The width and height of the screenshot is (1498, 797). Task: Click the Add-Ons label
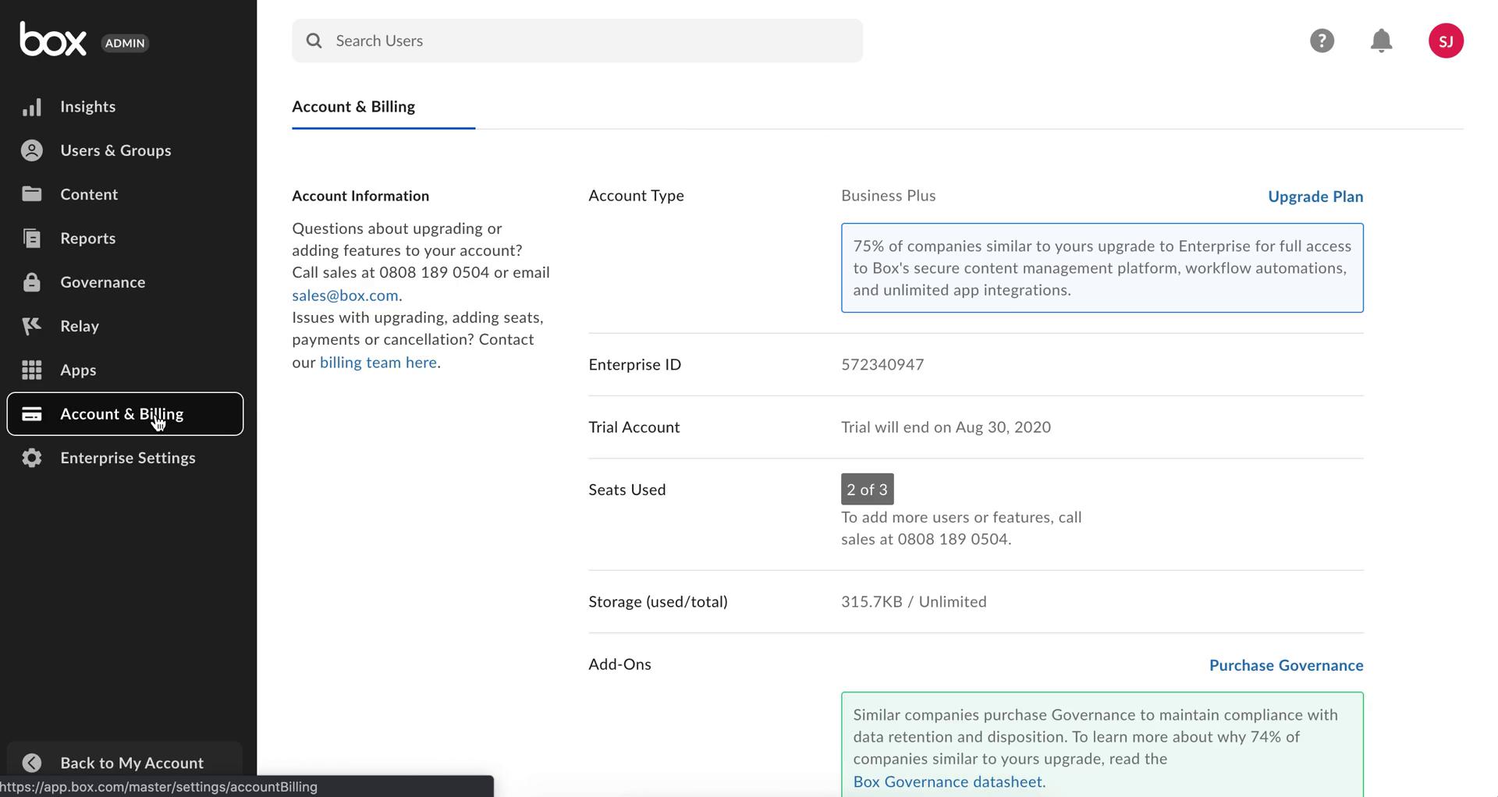pos(619,664)
